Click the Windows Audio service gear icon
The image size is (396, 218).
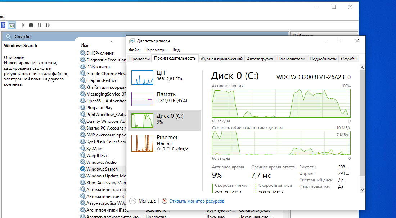tap(82, 162)
